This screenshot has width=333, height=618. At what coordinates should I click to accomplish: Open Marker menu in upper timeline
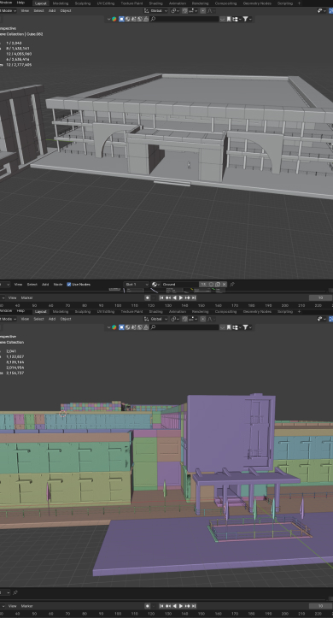pyautogui.click(x=26, y=298)
